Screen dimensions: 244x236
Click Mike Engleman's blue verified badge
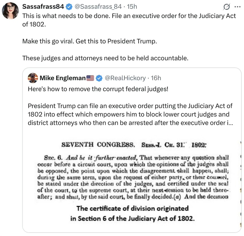tap(99, 78)
